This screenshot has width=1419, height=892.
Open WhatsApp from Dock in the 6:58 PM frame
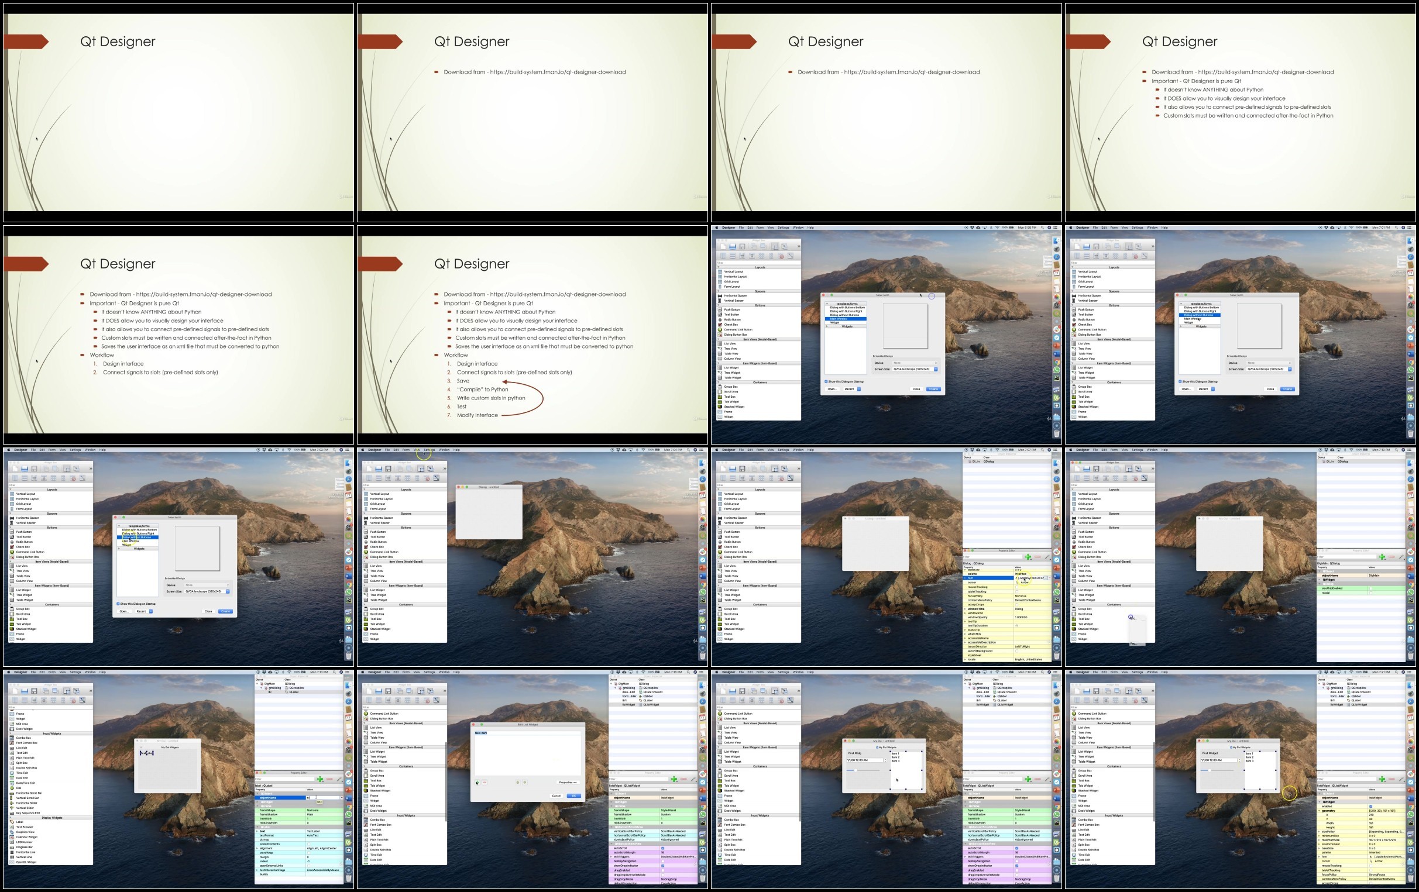1057,370
